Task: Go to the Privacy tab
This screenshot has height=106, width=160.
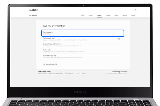Action: (x=108, y=15)
